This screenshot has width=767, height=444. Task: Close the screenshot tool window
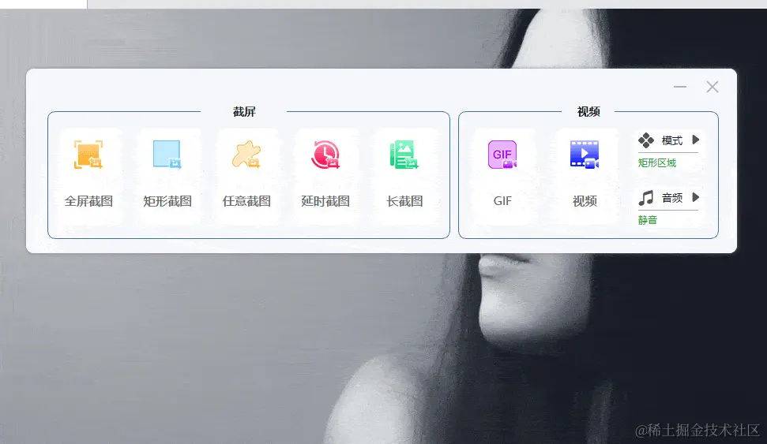click(712, 87)
